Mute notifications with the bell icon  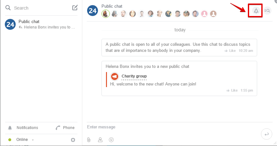pos(256,11)
